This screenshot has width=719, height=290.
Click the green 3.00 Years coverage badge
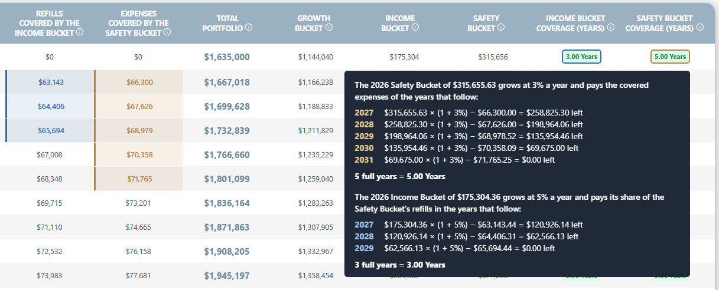pos(581,57)
